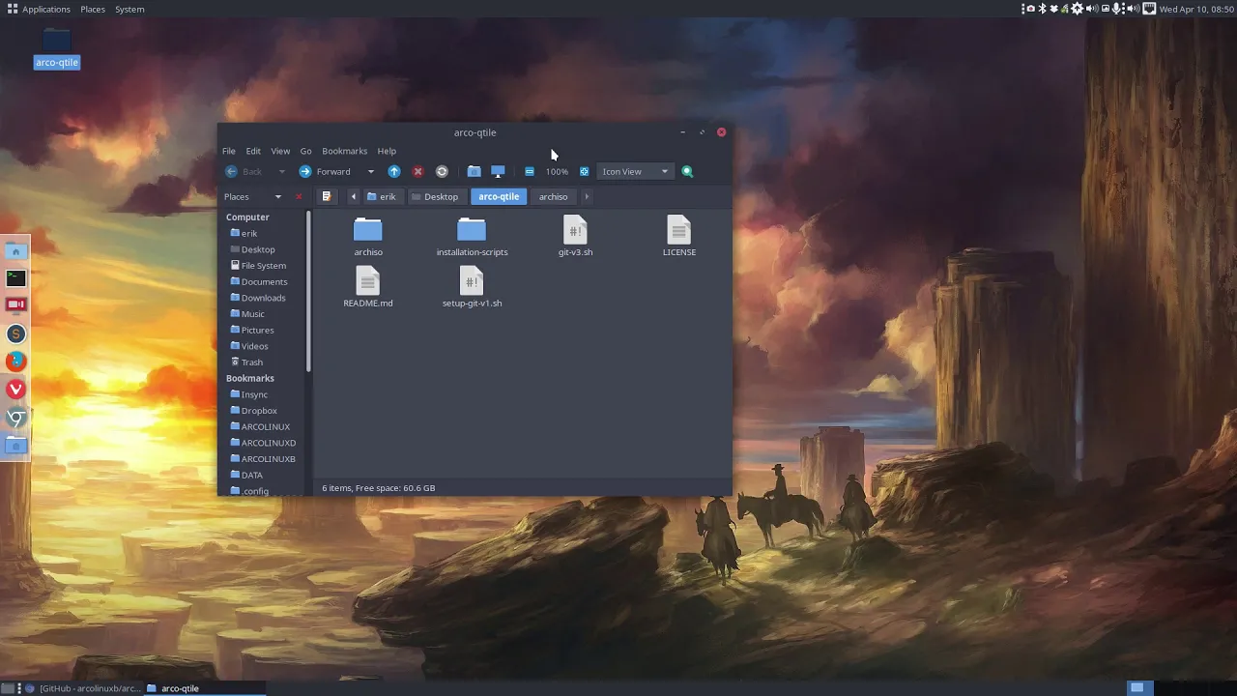Open the File menu
1237x696 pixels.
[x=228, y=151]
